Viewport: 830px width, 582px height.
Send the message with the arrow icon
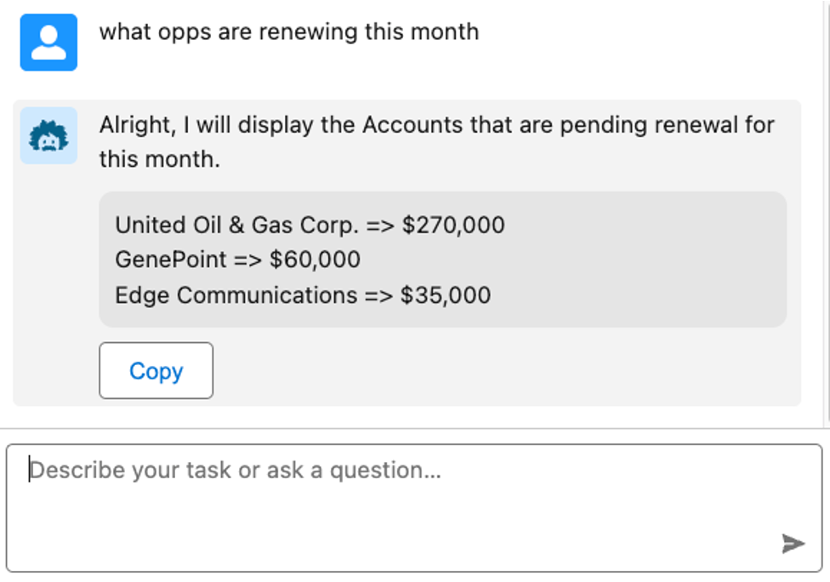tap(793, 544)
